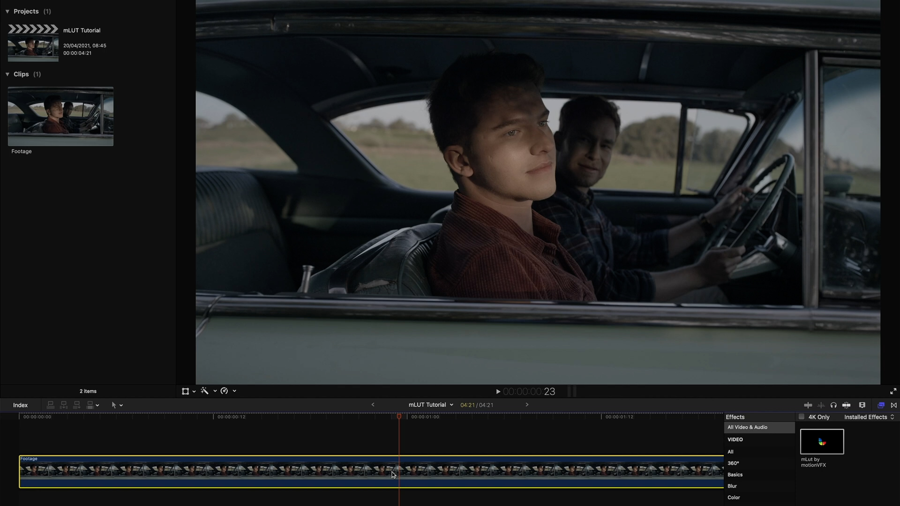Click the 00:00:00:12 mark on timeline ruler
The height and width of the screenshot is (506, 900).
coord(231,417)
